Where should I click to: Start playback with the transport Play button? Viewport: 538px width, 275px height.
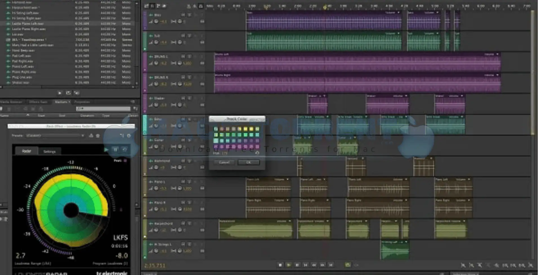289,265
